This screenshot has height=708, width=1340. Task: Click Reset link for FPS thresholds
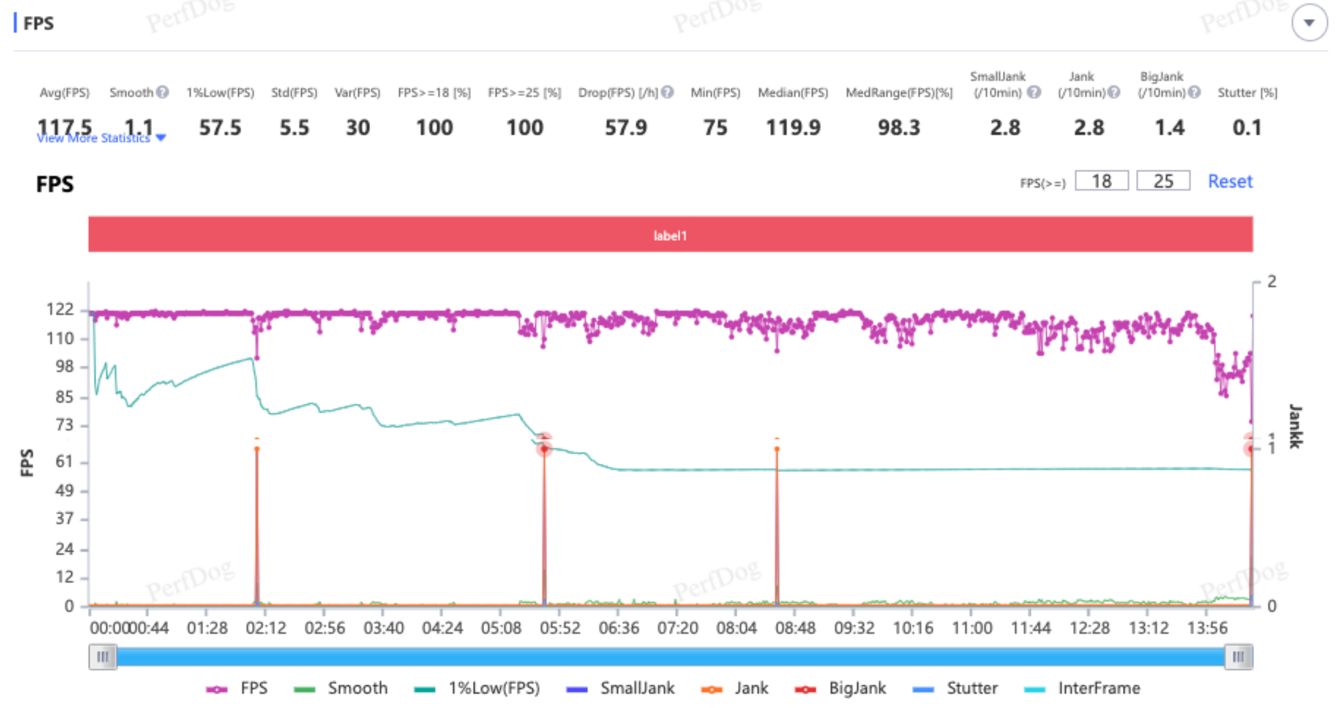pyautogui.click(x=1230, y=181)
